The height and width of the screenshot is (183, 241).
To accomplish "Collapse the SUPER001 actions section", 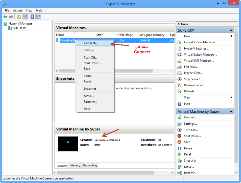I will (231, 30).
